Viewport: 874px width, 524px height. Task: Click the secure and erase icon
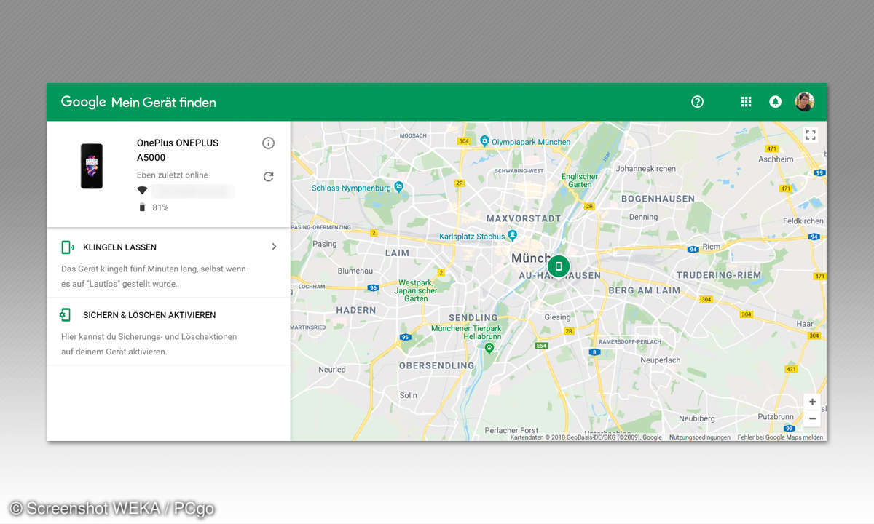tap(66, 315)
